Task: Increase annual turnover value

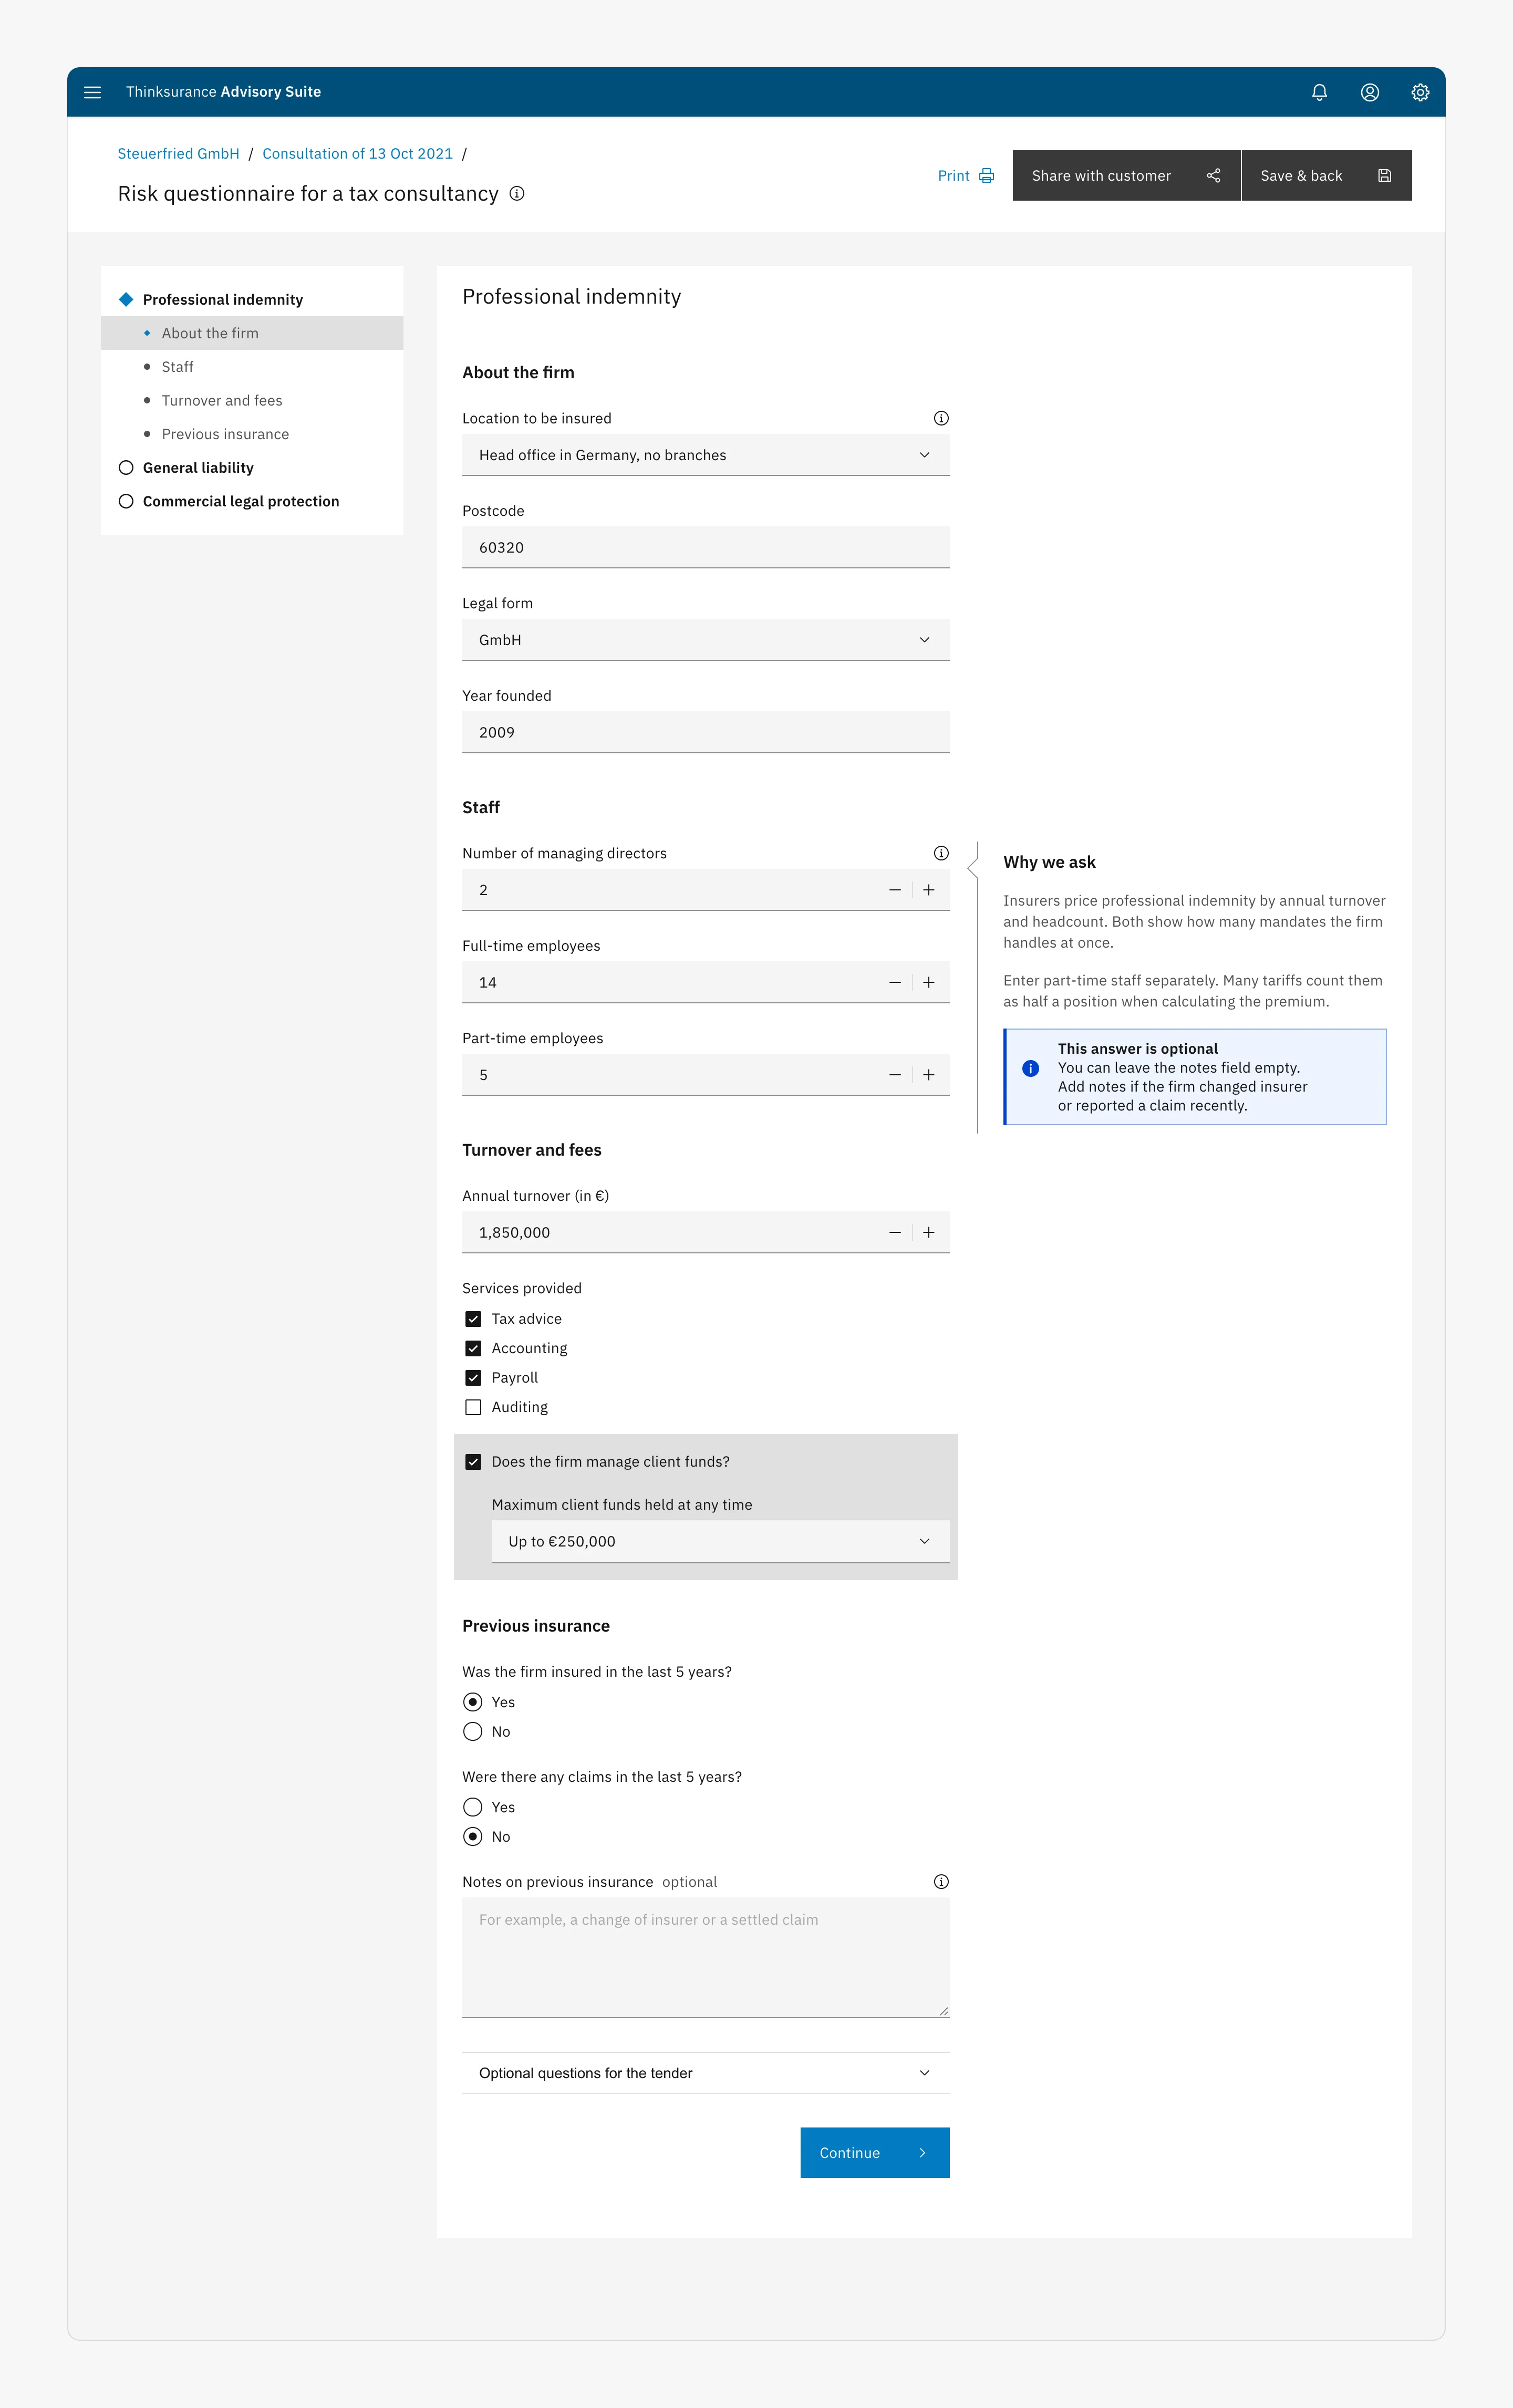Action: point(929,1232)
